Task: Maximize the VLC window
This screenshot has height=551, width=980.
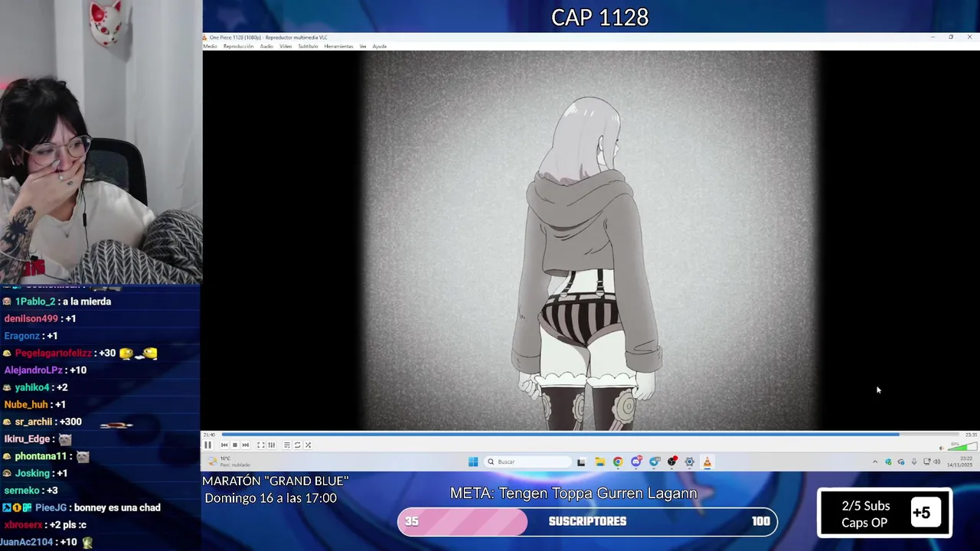Action: pos(951,37)
